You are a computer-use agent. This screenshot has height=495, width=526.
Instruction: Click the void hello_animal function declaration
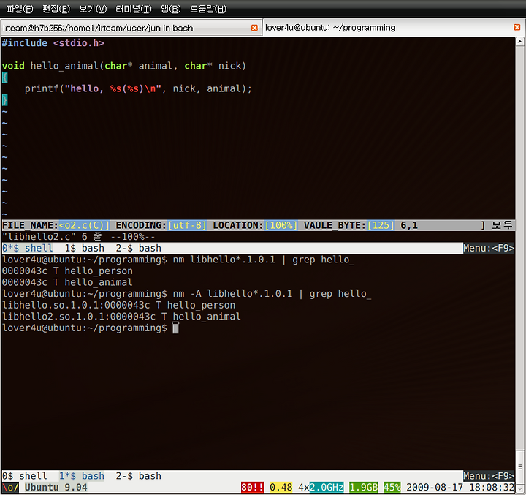[124, 66]
